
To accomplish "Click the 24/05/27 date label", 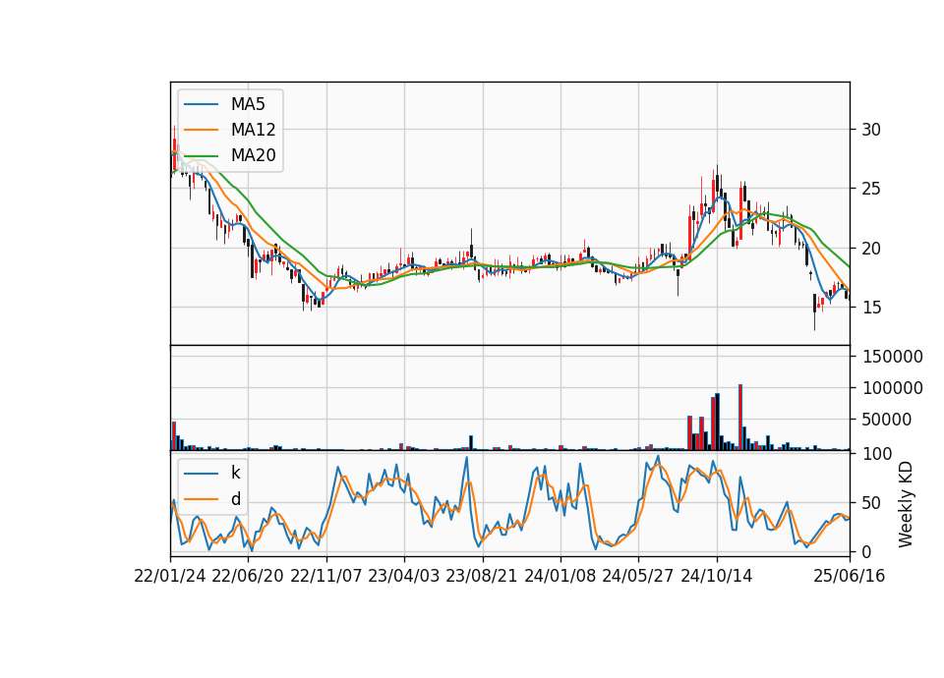I will pyautogui.click(x=638, y=576).
